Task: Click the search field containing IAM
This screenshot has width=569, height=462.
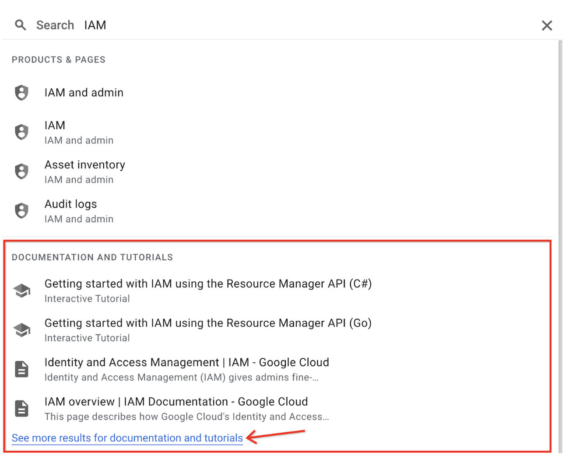Action: pyautogui.click(x=280, y=25)
